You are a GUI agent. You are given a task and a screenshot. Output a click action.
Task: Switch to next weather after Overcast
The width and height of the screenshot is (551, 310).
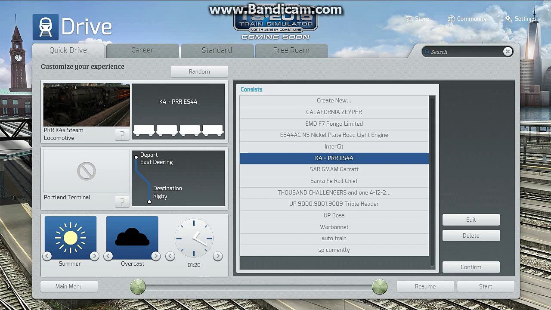point(156,256)
